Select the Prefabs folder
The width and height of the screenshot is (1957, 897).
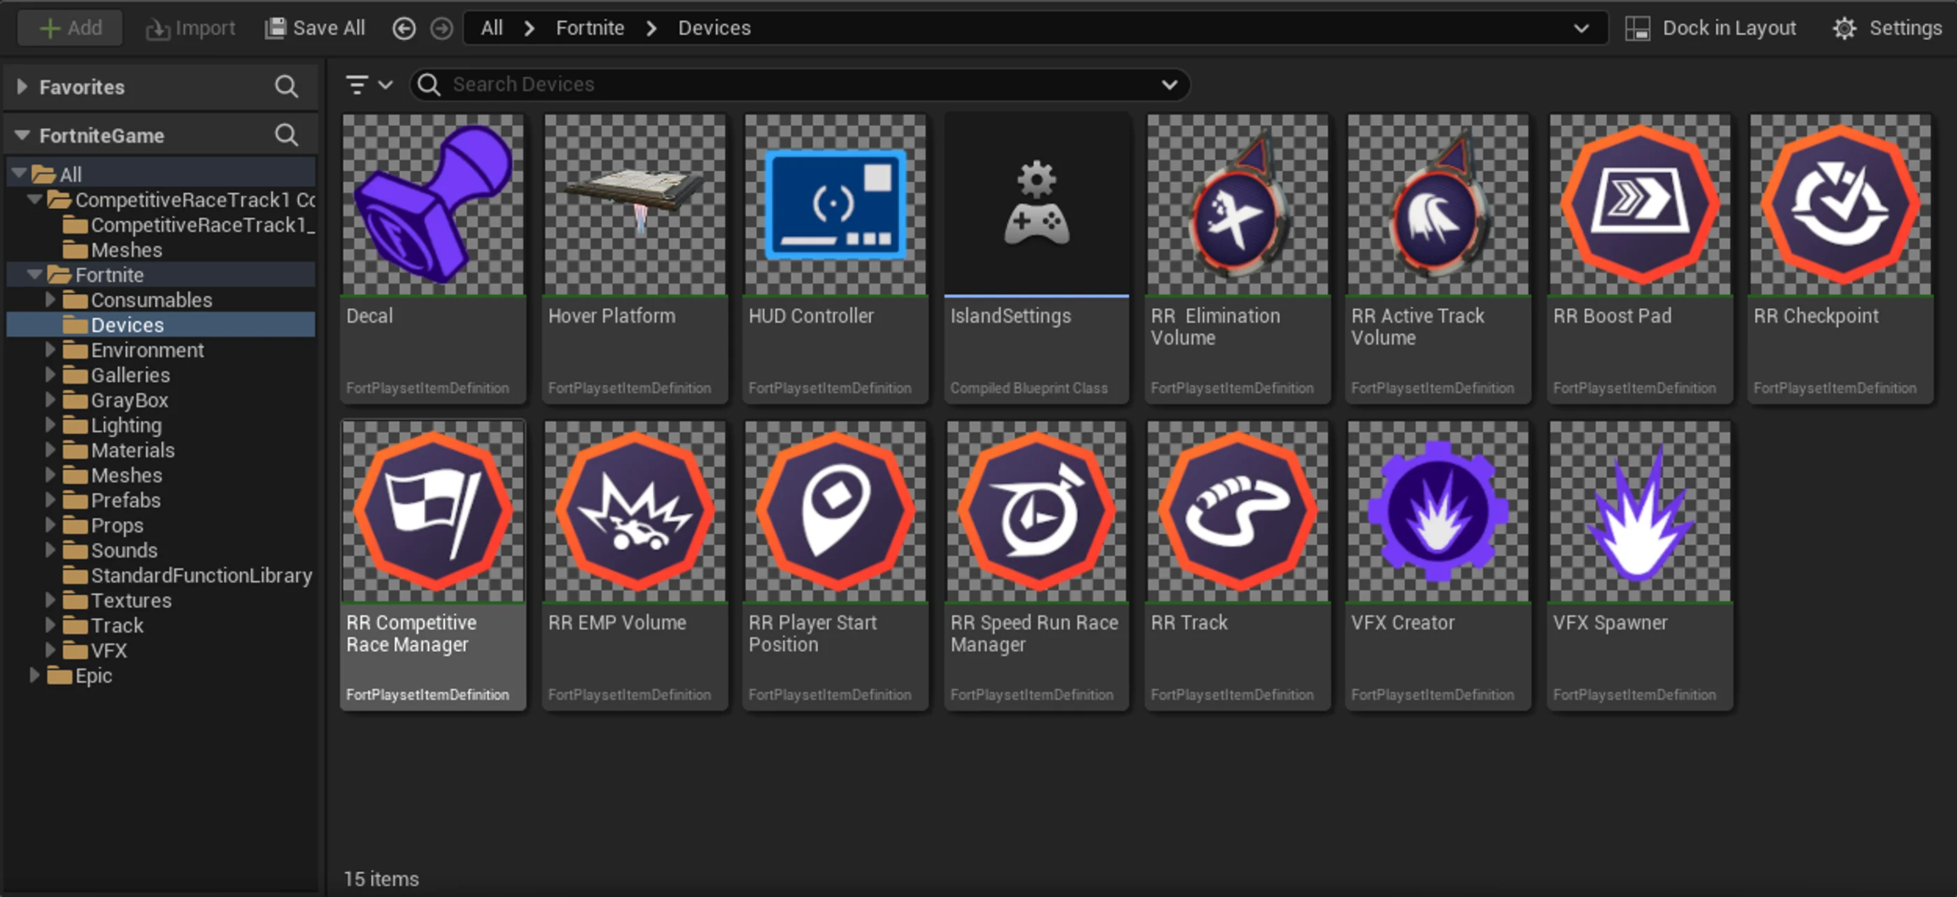[x=112, y=499]
